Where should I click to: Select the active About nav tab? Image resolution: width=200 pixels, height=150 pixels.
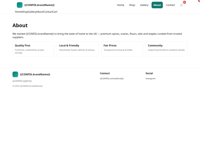(157, 5)
